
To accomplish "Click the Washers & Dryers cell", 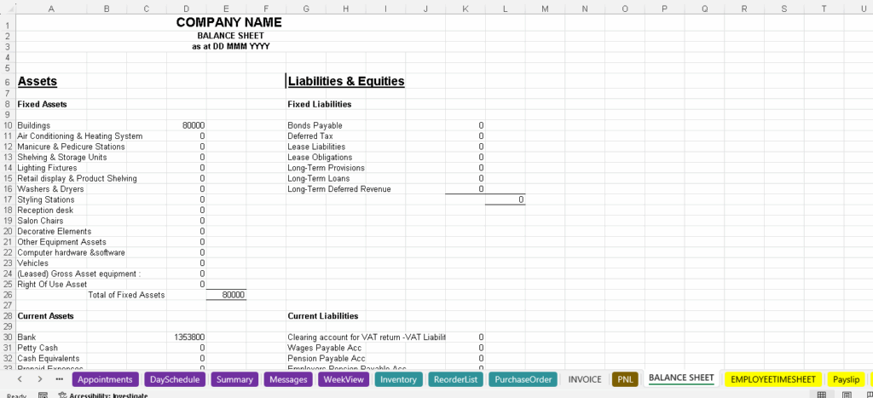I will [x=51, y=189].
